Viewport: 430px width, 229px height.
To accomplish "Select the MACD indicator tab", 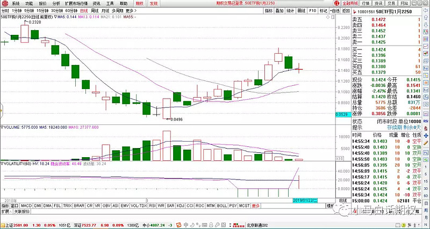I will 26,206.
